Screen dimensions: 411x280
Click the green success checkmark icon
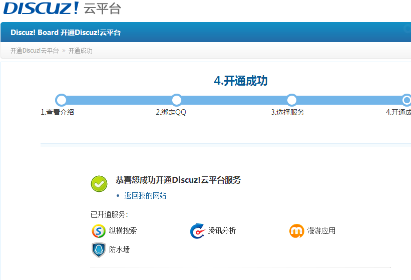click(99, 184)
